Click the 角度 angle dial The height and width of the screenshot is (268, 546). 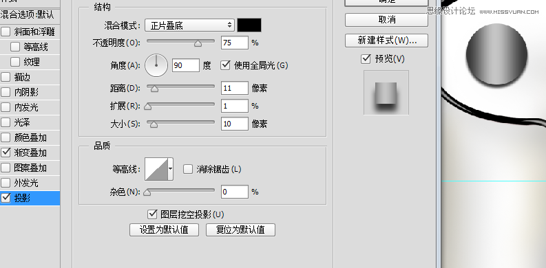156,65
